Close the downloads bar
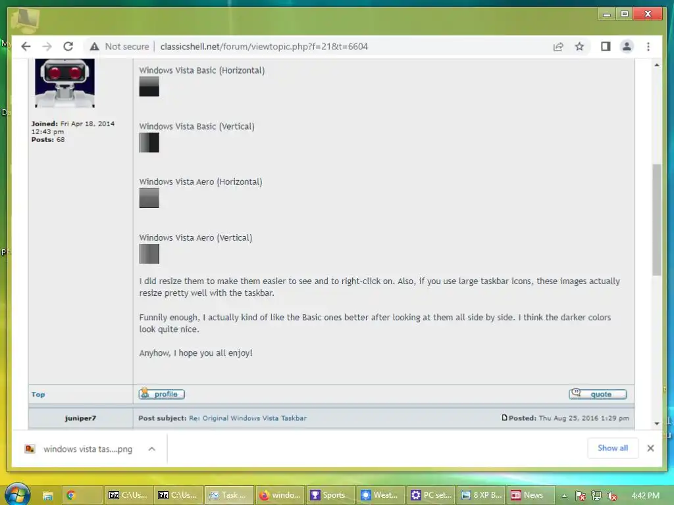Viewport: 674px width, 505px height. coord(650,448)
